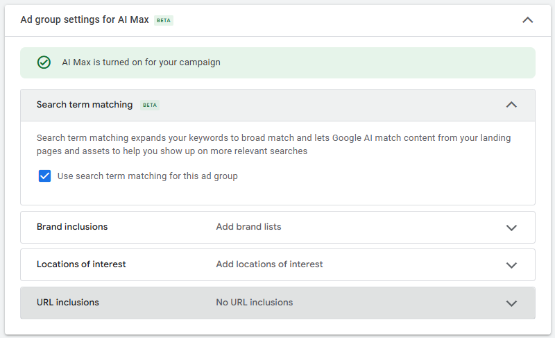Select the No URL inclusions text
Image resolution: width=555 pixels, height=338 pixels.
[255, 303]
